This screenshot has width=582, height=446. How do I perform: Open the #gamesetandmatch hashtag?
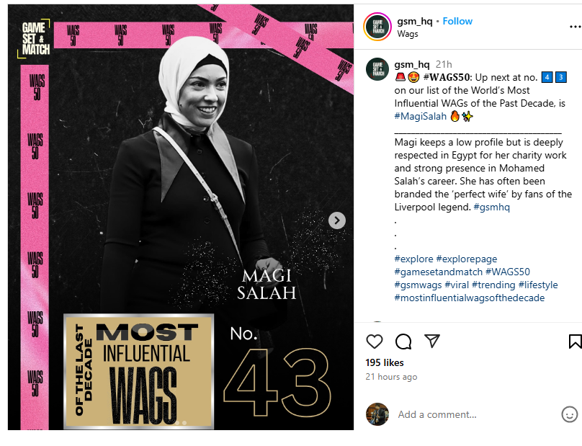tap(439, 272)
